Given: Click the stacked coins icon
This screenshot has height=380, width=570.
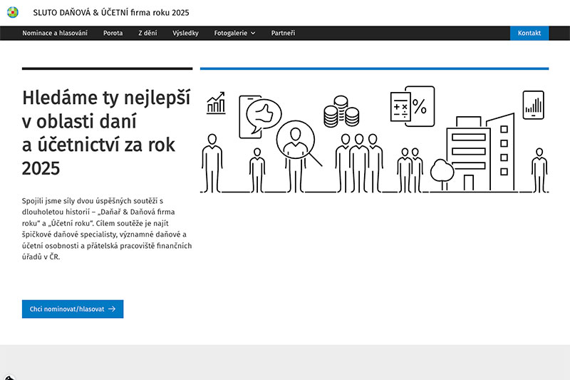Looking at the screenshot, I should point(341,113).
